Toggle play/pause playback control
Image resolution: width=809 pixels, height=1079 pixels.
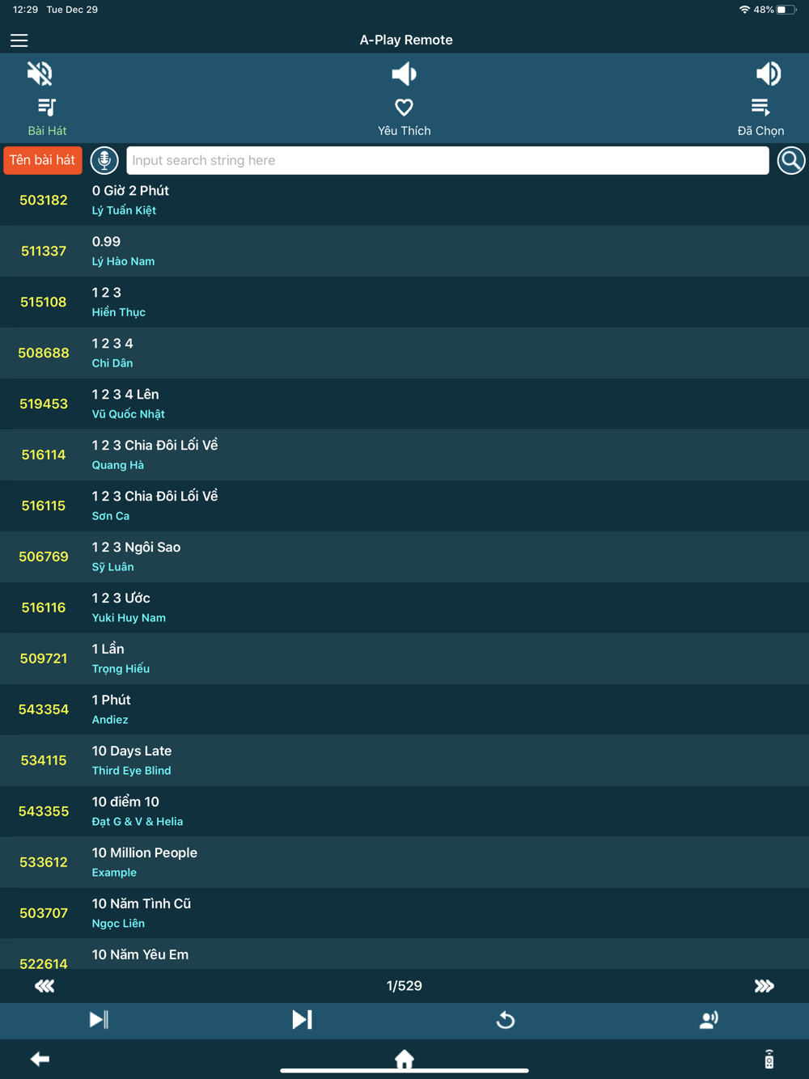[x=99, y=1019]
